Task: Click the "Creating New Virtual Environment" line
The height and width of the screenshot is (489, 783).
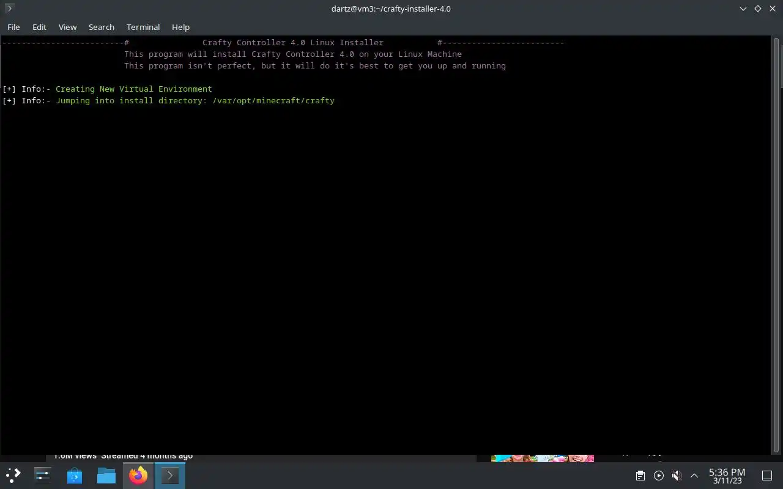Action: [133, 89]
